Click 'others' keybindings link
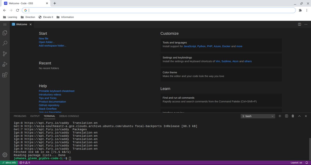The width and height of the screenshot is (311, 165). point(248,61)
